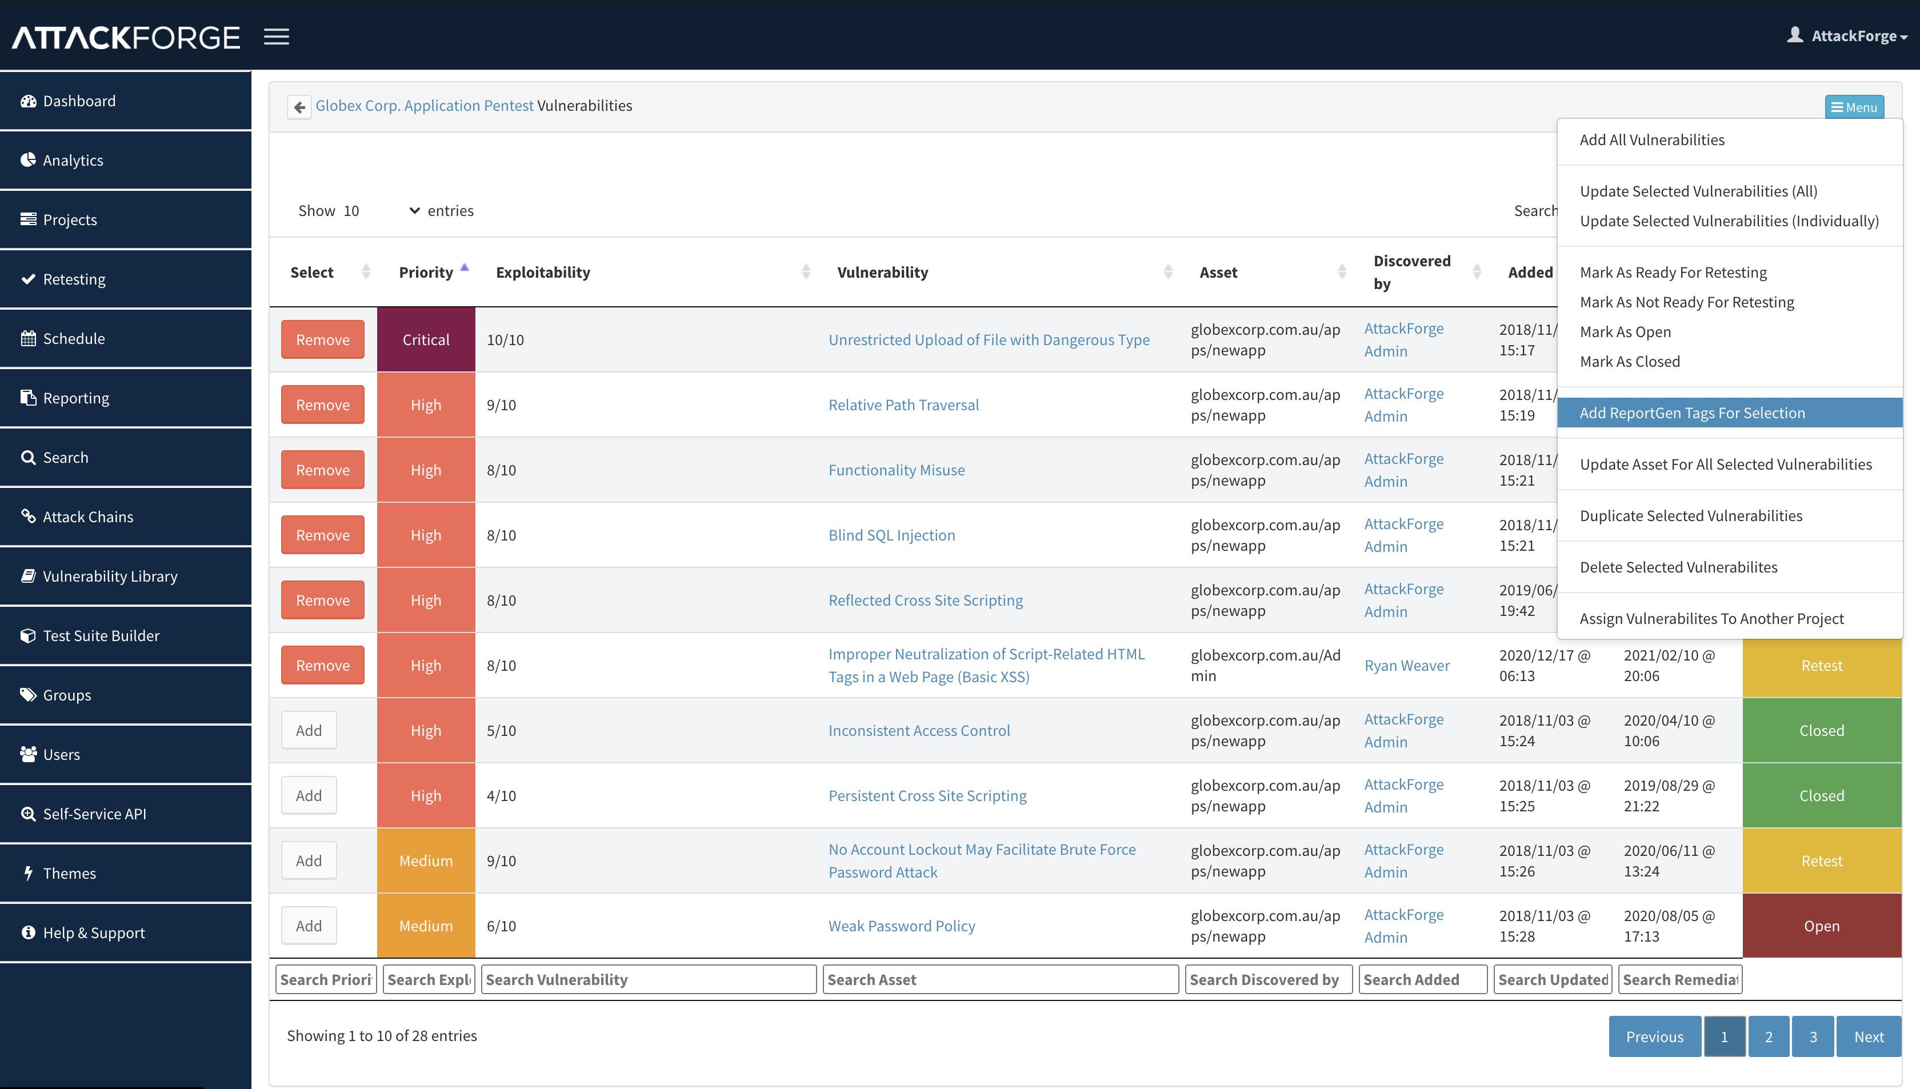This screenshot has width=1920, height=1089.
Task: Click the Vulnerability Library book icon
Action: click(29, 576)
